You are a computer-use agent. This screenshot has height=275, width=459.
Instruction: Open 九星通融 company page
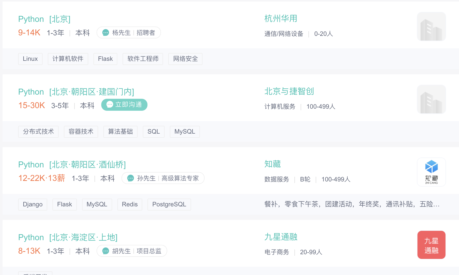281,237
